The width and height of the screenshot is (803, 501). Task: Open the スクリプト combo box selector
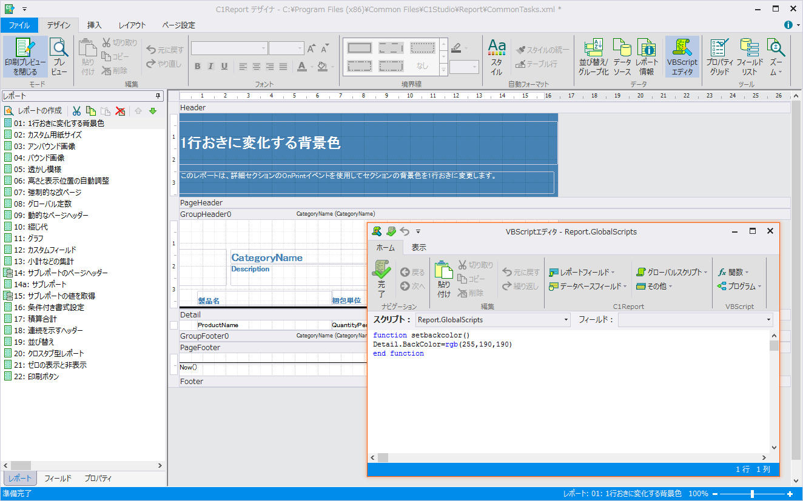493,319
